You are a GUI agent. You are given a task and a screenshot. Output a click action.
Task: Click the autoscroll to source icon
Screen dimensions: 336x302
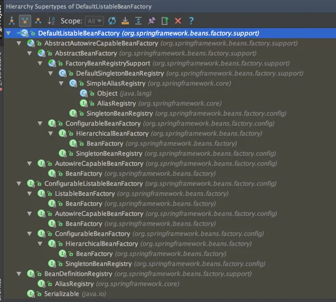tap(125, 21)
